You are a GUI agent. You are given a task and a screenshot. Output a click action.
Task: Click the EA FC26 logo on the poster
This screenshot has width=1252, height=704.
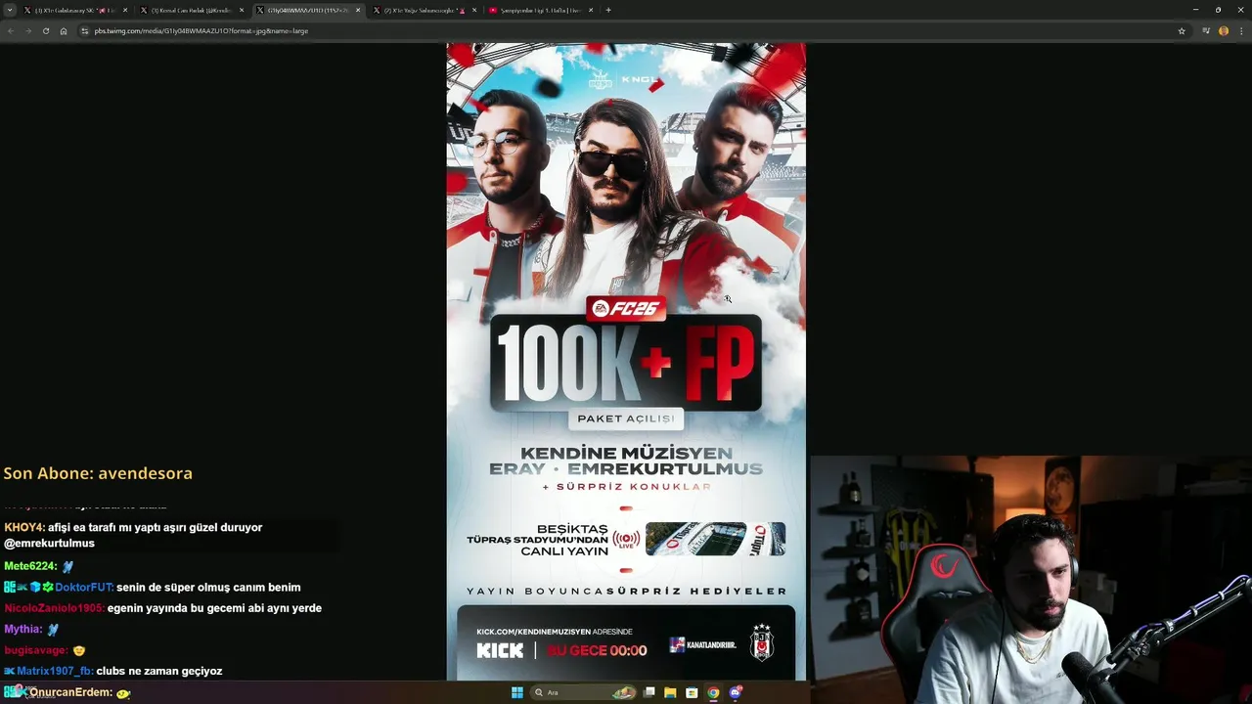pyautogui.click(x=626, y=309)
